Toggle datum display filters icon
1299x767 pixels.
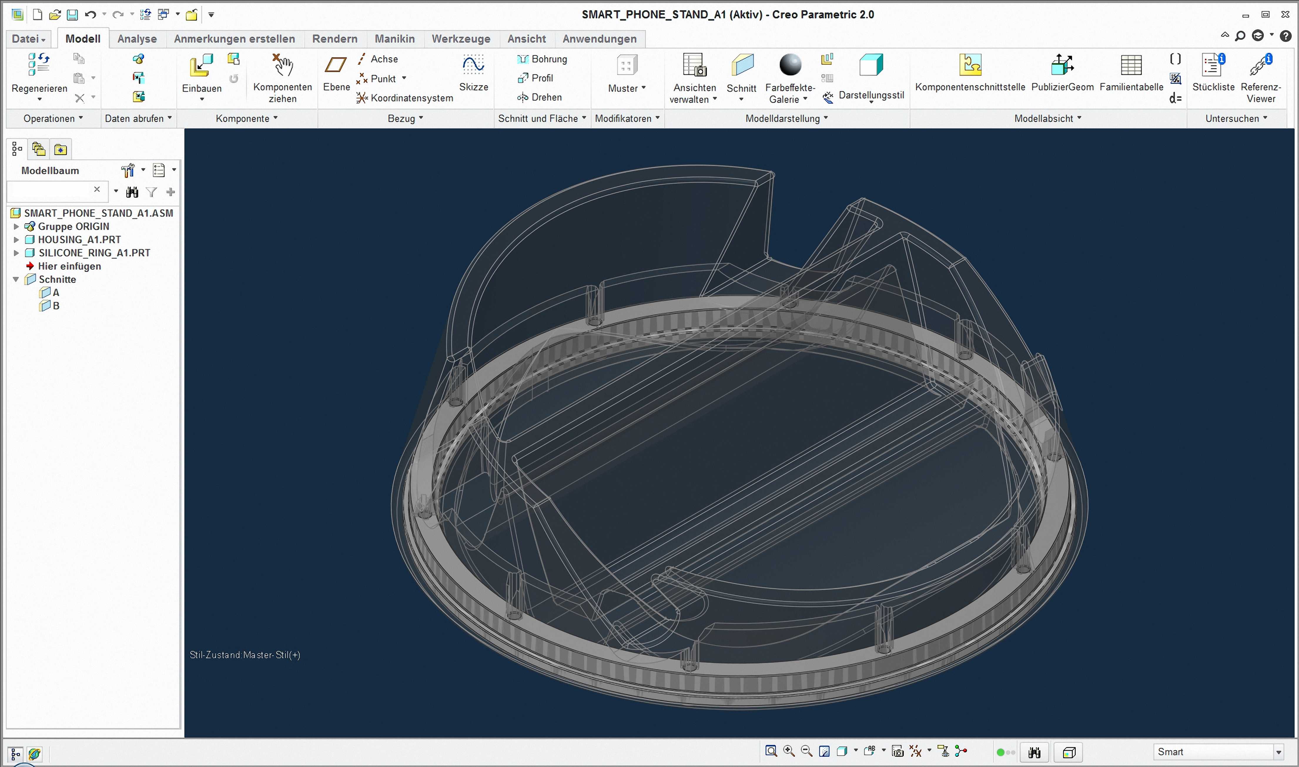(915, 751)
